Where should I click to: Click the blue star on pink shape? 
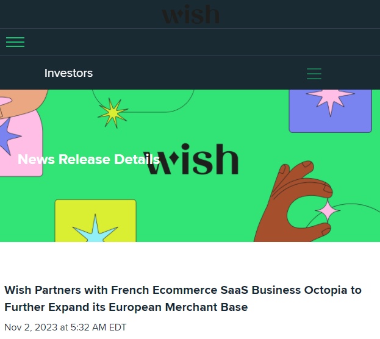click(x=8, y=136)
